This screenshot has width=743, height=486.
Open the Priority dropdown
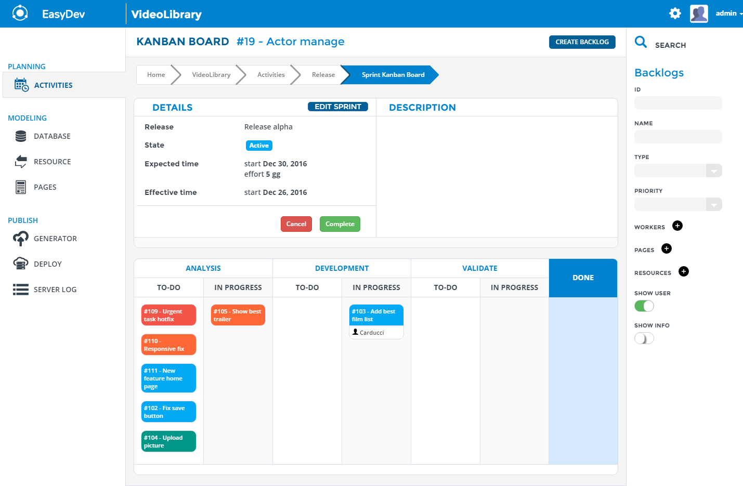[678, 204]
